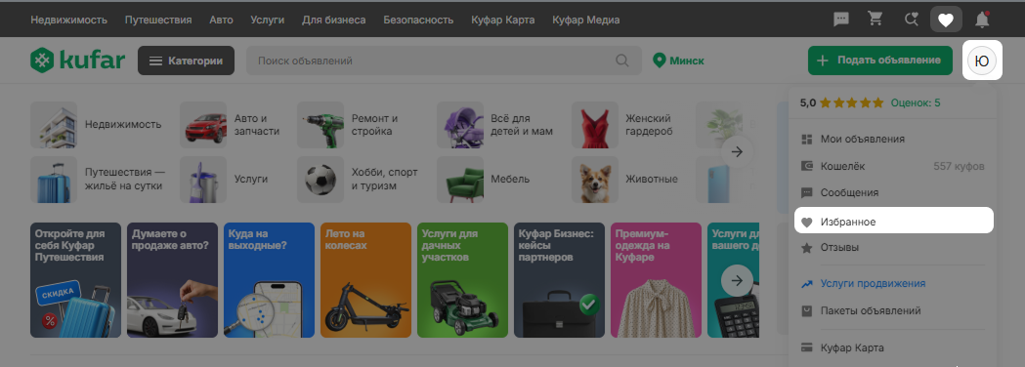Open saved searches icon with heart magnifier
Image resolution: width=1025 pixels, height=367 pixels.
click(911, 20)
